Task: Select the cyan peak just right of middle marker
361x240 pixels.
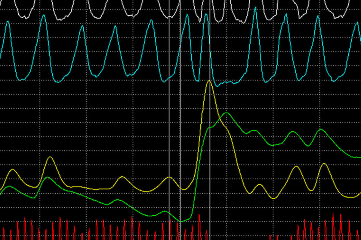Action: pos(187,15)
